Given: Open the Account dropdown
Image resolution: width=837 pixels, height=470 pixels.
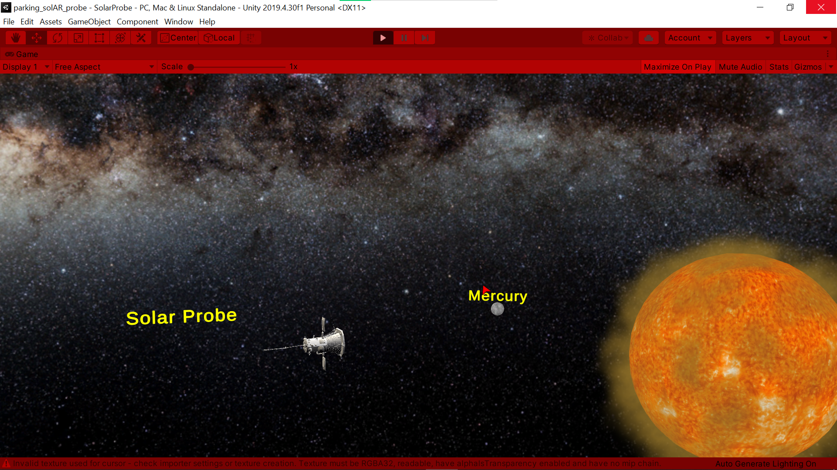Looking at the screenshot, I should tap(691, 38).
